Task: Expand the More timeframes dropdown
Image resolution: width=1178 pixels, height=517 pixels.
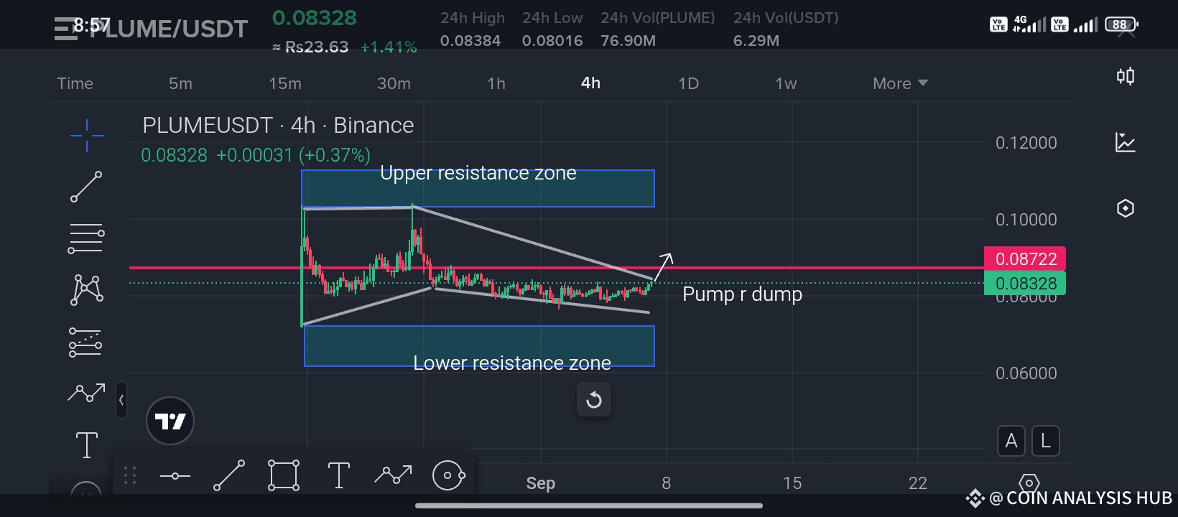Action: click(900, 83)
